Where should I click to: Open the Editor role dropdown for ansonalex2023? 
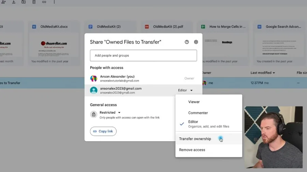[185, 90]
